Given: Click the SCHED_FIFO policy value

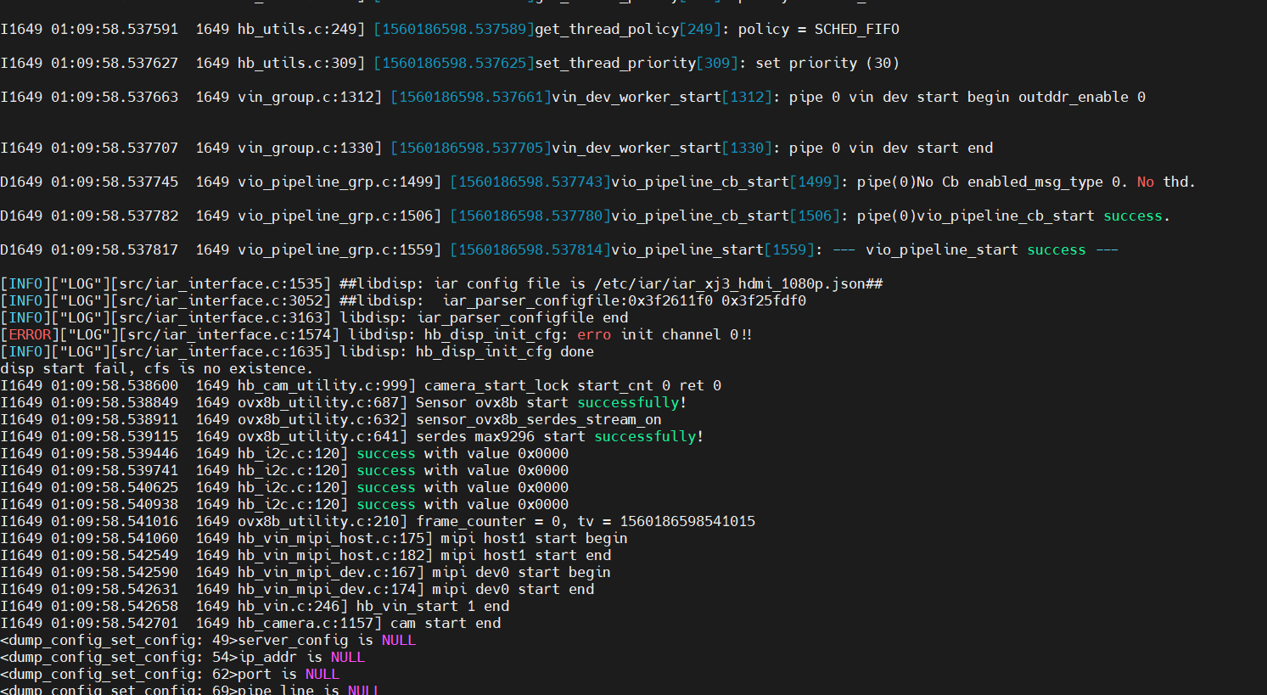Looking at the screenshot, I should click(856, 30).
